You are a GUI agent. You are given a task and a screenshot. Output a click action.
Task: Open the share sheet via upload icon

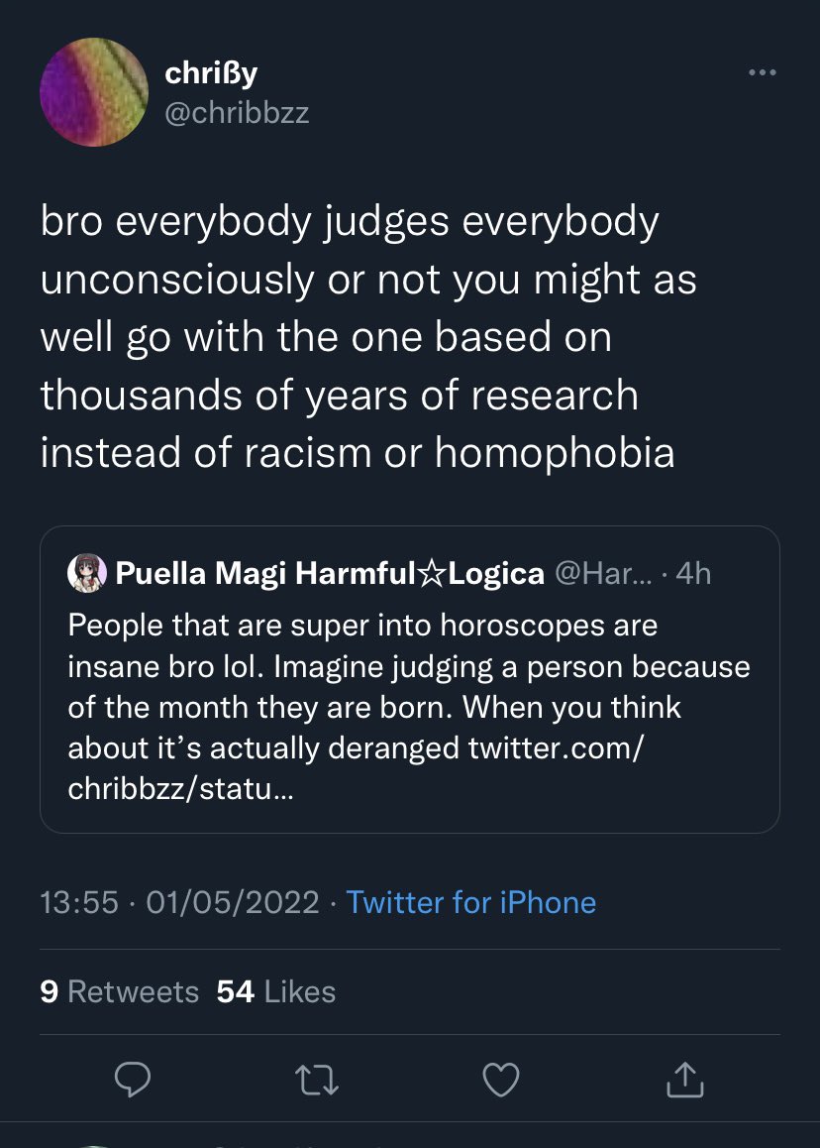click(683, 1081)
